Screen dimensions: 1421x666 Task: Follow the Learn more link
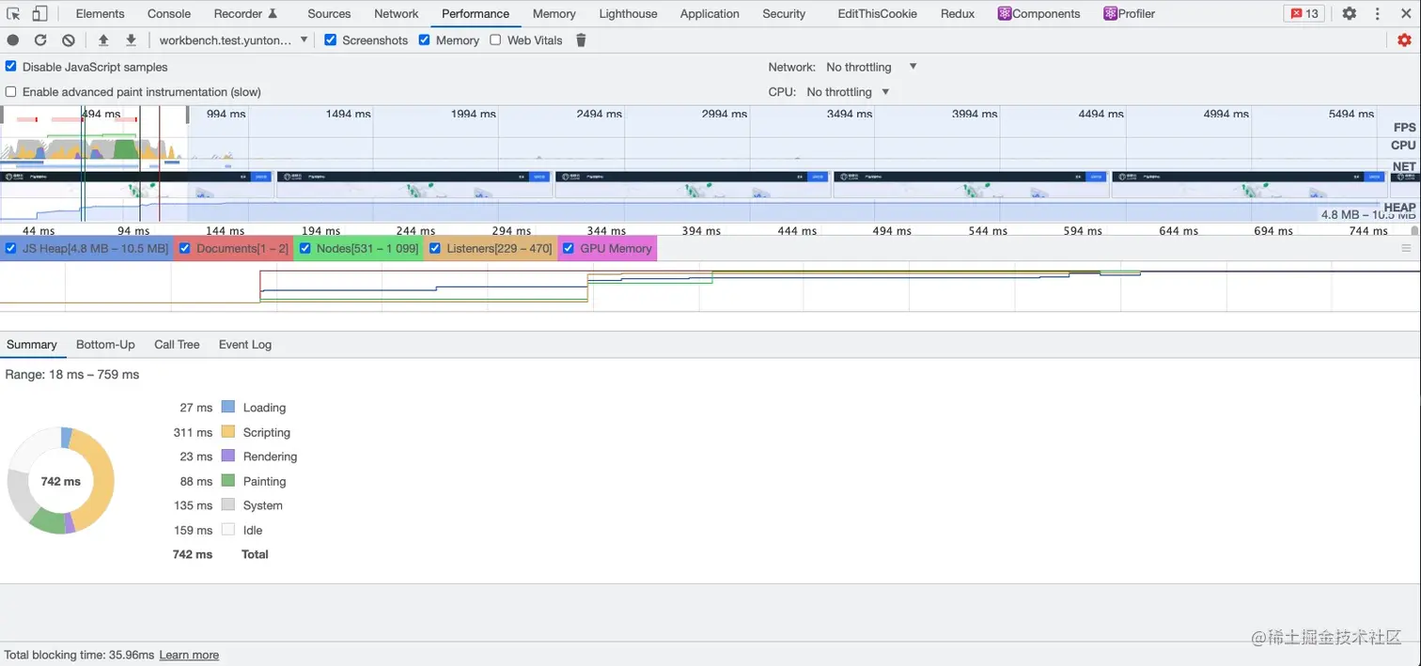coord(189,655)
